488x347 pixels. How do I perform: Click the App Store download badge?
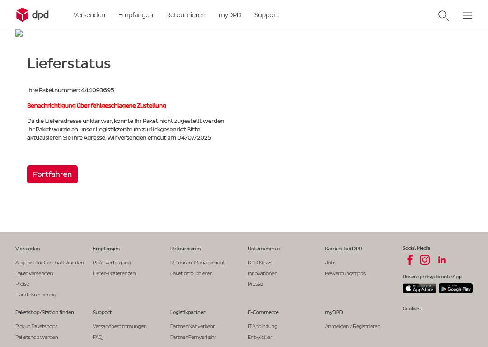tap(419, 288)
